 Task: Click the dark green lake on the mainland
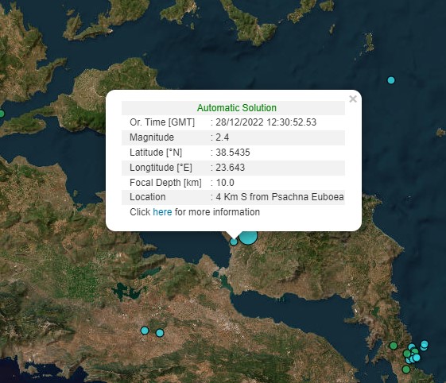(126, 291)
